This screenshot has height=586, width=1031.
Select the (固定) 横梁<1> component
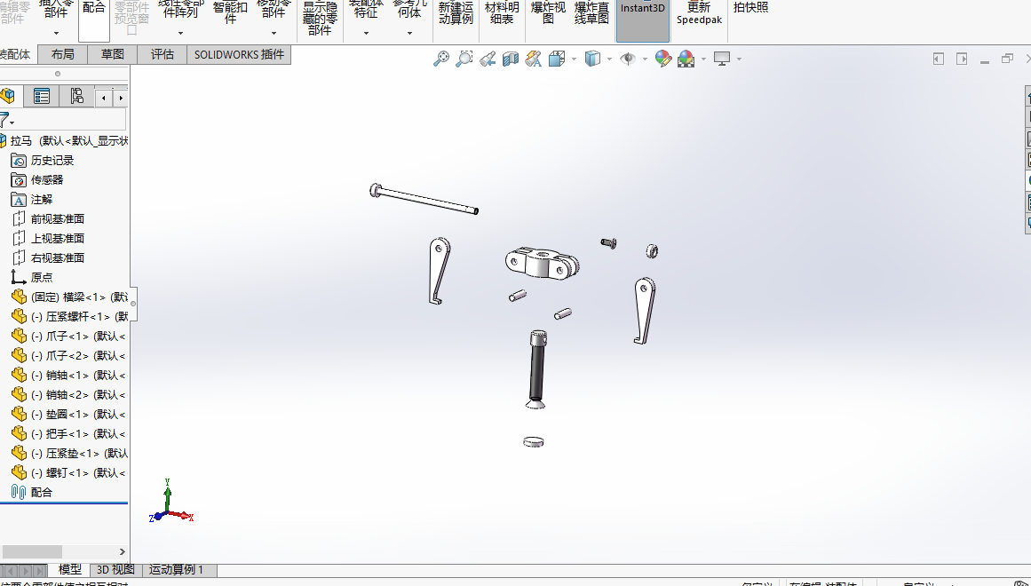coord(69,297)
